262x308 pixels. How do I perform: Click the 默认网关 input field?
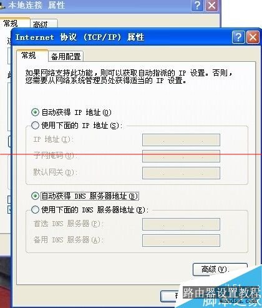pyautogui.click(x=181, y=172)
